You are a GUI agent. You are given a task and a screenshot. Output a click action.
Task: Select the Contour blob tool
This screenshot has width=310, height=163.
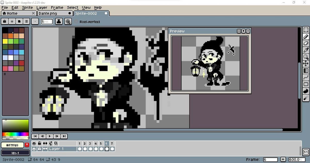point(306,91)
